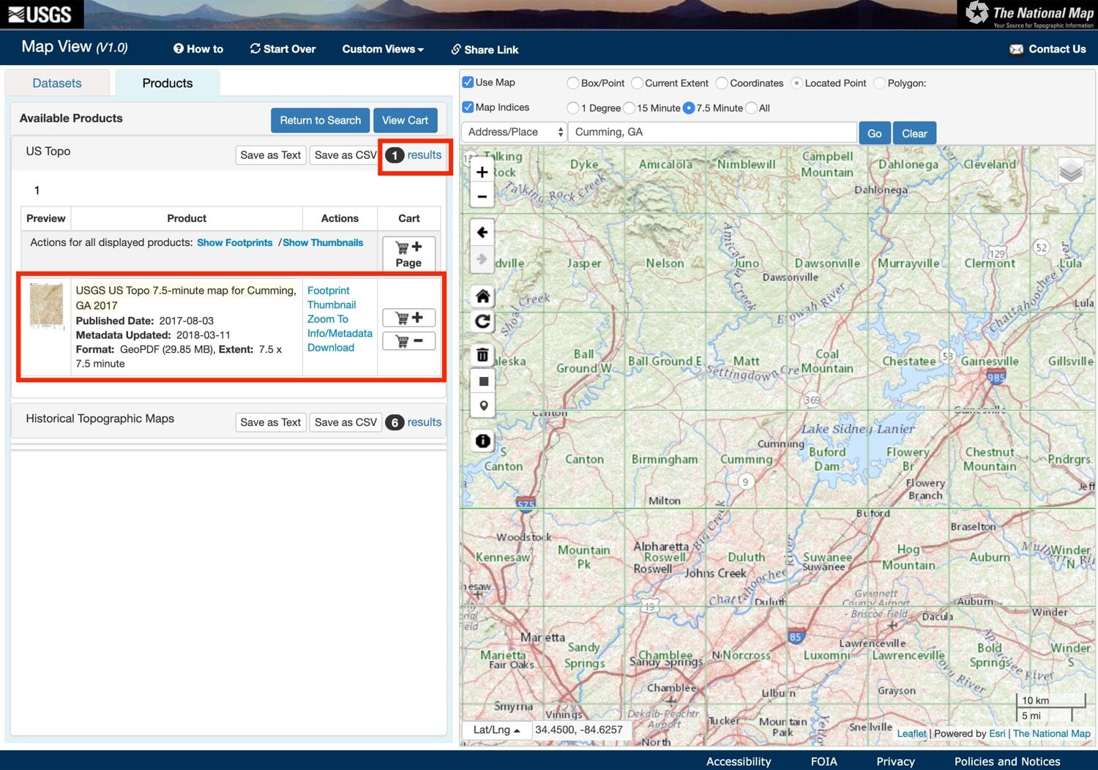This screenshot has height=770, width=1098.
Task: Click the home extent icon
Action: tap(482, 296)
